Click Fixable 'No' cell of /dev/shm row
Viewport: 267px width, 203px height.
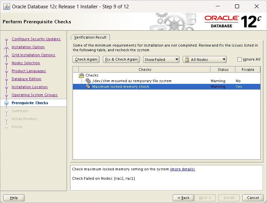tap(238, 81)
